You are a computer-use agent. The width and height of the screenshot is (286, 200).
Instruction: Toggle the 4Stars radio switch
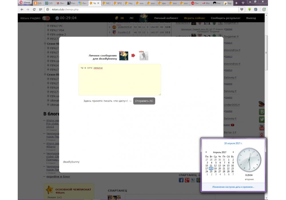(x=46, y=18)
